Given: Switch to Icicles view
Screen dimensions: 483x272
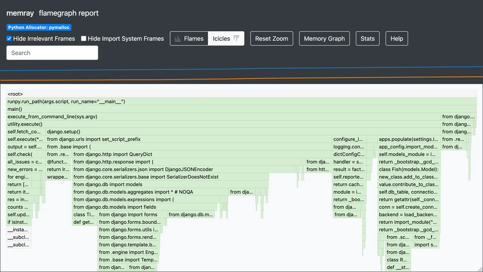Looking at the screenshot, I should (226, 38).
